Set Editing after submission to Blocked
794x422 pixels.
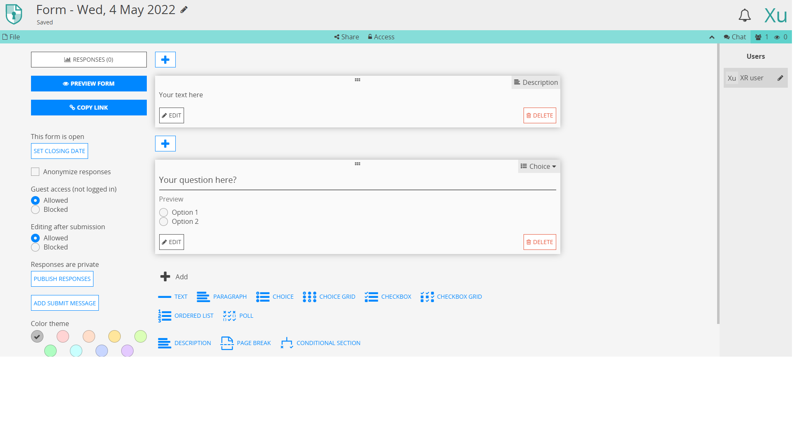coord(36,247)
